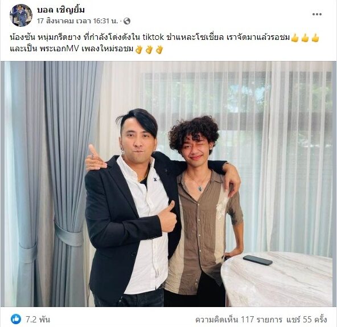Click the blue Like reaction icon
The height and width of the screenshot is (327, 337).
pos(16,319)
